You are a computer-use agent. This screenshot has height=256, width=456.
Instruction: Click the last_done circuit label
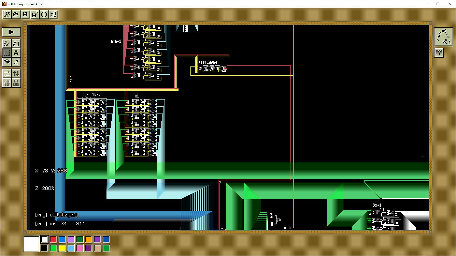pyautogui.click(x=208, y=62)
